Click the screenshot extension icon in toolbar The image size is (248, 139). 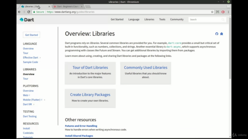218,12
